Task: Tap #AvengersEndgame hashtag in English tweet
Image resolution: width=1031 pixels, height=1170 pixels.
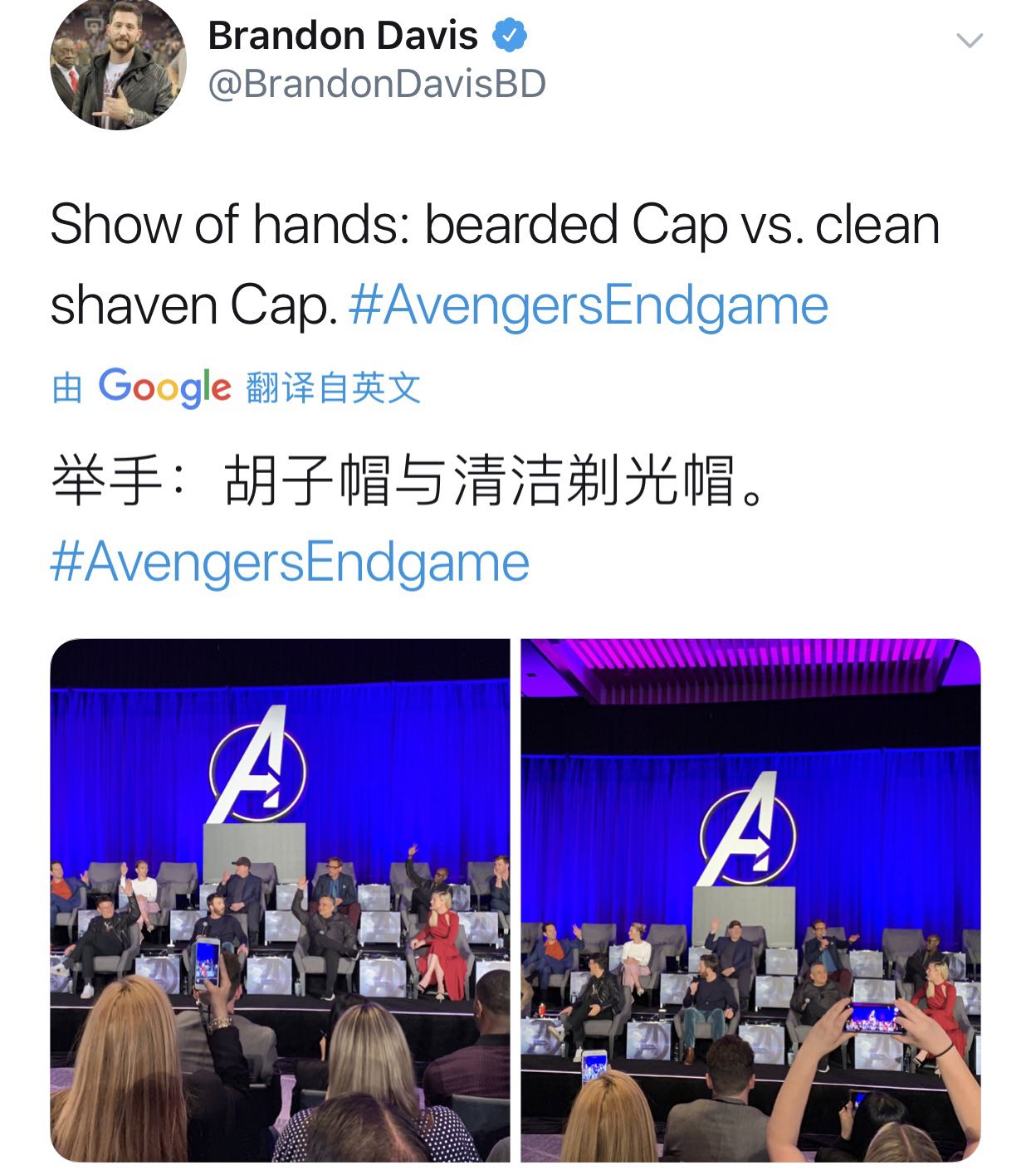Action: point(589,305)
